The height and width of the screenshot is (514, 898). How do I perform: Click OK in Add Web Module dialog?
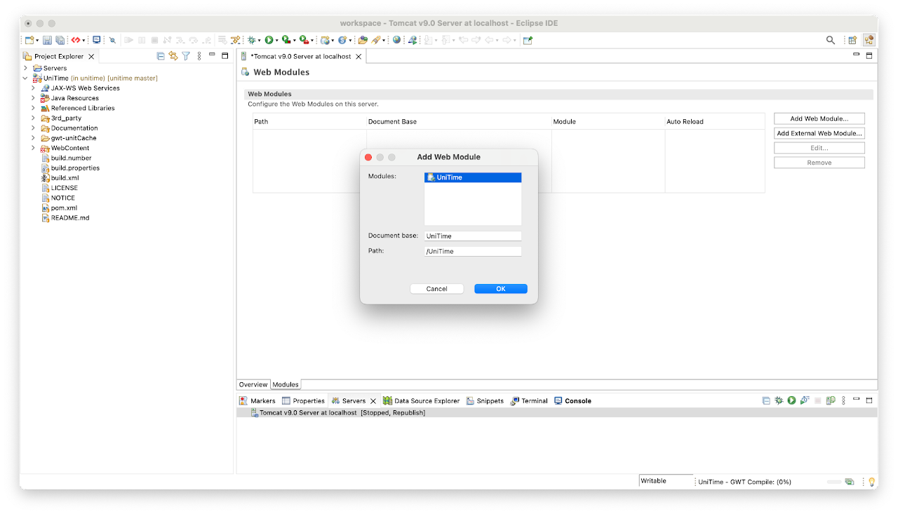pos(501,289)
